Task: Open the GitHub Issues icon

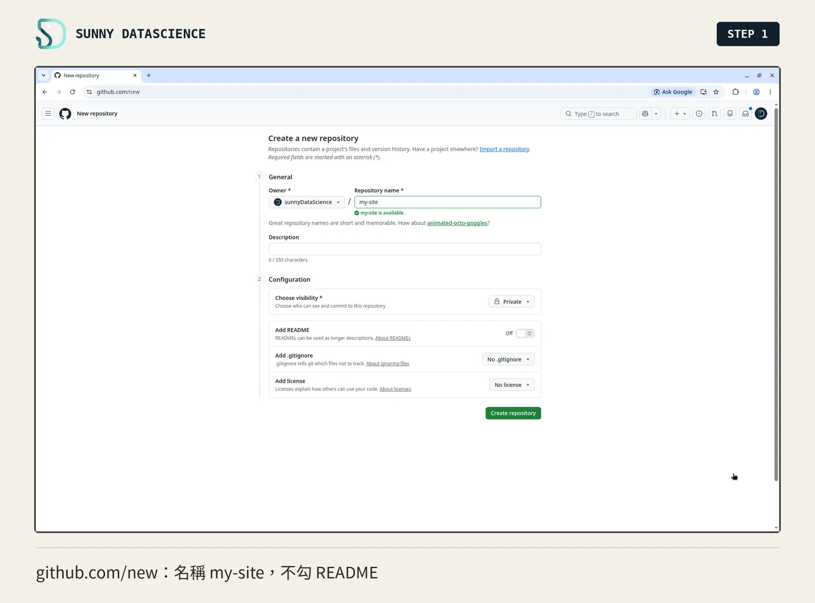Action: [699, 113]
